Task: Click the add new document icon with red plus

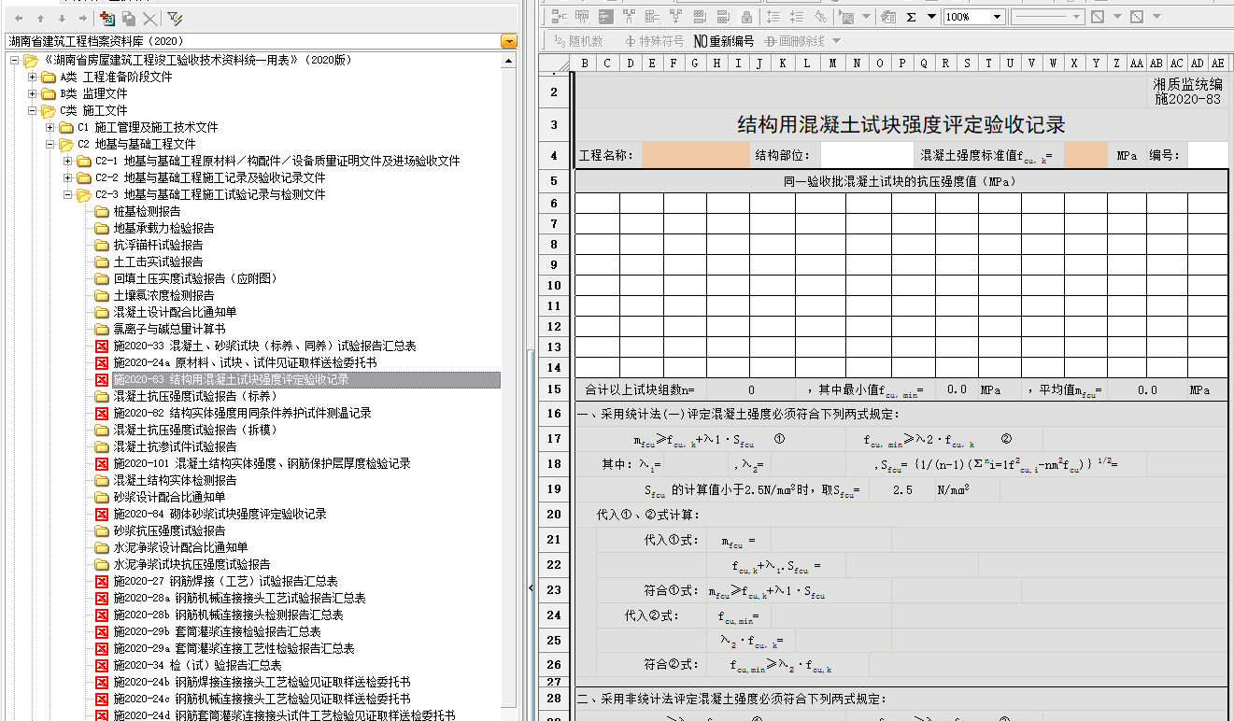Action: coord(107,18)
